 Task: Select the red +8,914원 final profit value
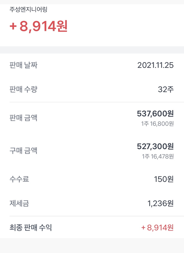pyautogui.click(x=158, y=228)
